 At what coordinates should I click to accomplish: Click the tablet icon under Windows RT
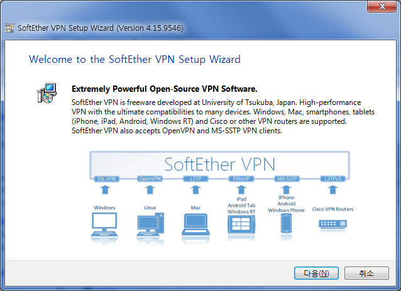pyautogui.click(x=241, y=224)
